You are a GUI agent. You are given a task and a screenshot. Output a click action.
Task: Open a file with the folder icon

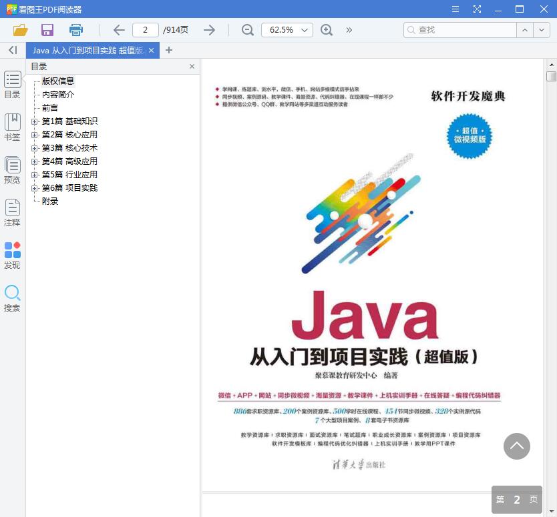pyautogui.click(x=20, y=30)
